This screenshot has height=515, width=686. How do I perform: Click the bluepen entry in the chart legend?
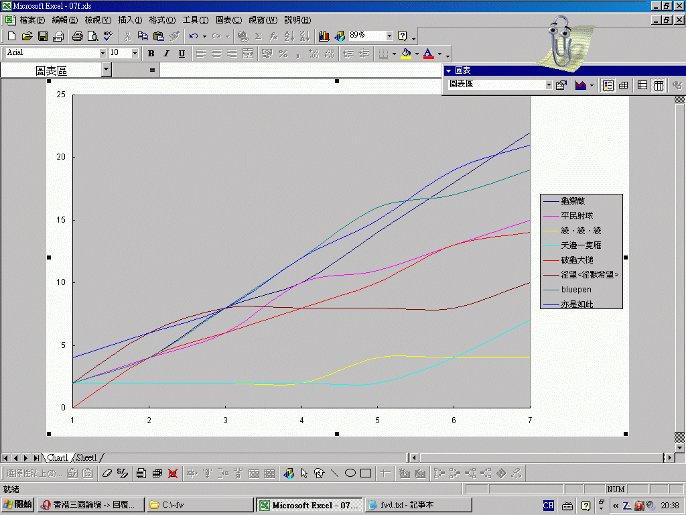576,290
